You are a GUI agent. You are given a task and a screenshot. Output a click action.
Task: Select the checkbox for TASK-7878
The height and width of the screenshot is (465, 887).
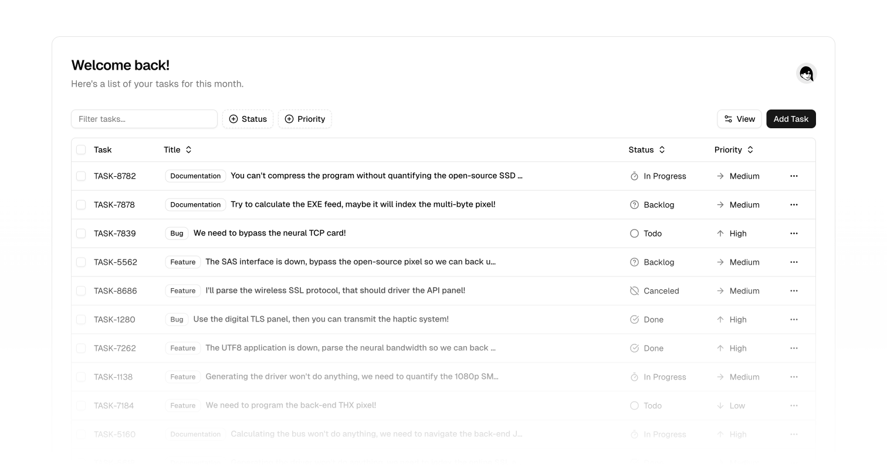(81, 205)
